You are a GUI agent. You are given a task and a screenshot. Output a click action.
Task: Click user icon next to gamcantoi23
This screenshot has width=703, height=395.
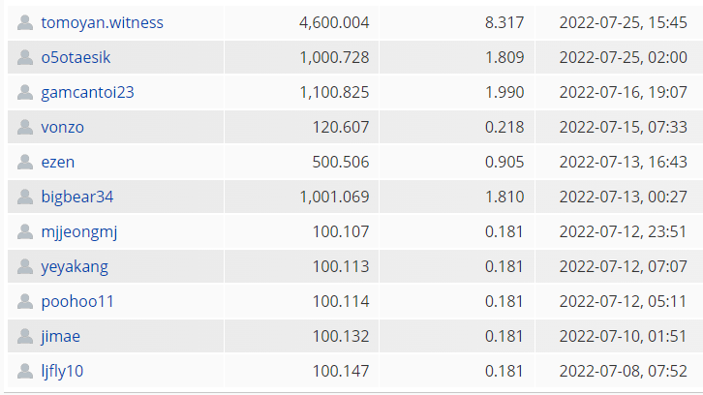[x=26, y=92]
